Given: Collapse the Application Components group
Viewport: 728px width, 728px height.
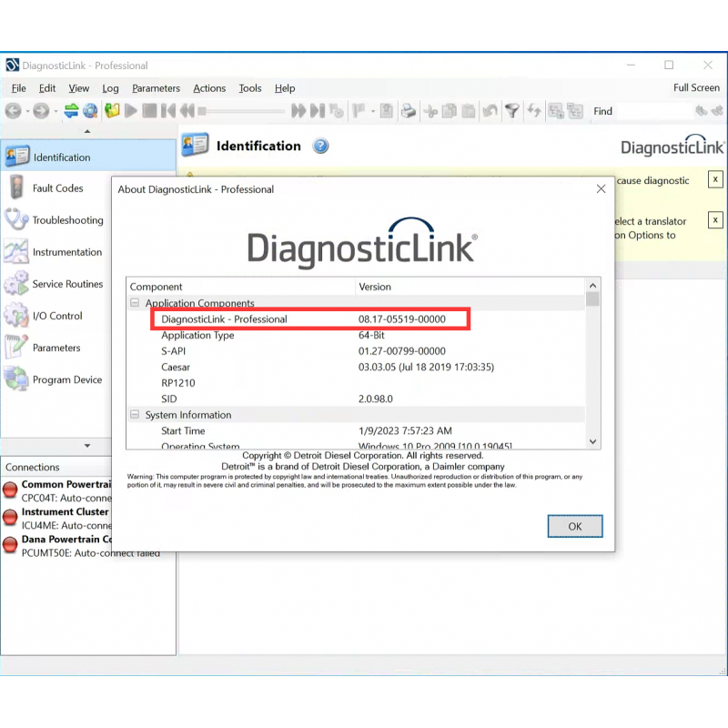Looking at the screenshot, I should click(x=135, y=303).
